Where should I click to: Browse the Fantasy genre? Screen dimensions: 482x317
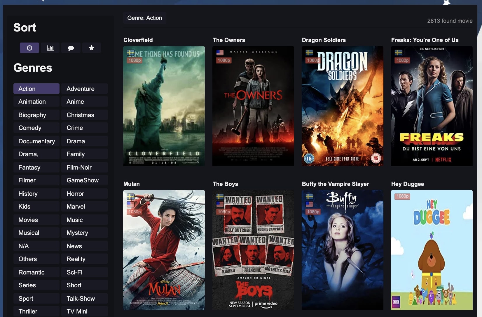(36, 167)
